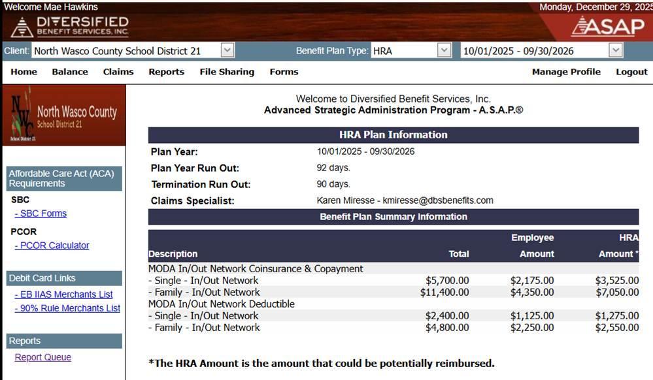Open the PCOR Calculator link
Viewport: 653px width, 380px height.
(54, 245)
